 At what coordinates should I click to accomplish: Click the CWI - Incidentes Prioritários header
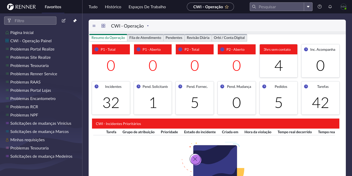point(216,123)
